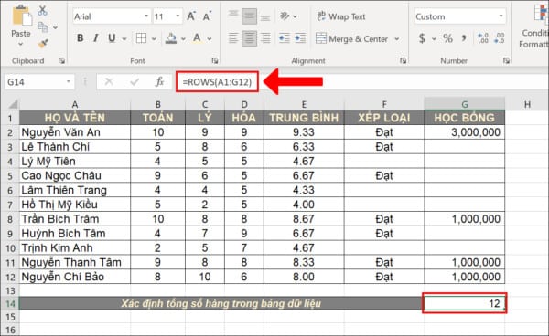Click the Paste clipboard icon
549x336 pixels.
pos(21,16)
